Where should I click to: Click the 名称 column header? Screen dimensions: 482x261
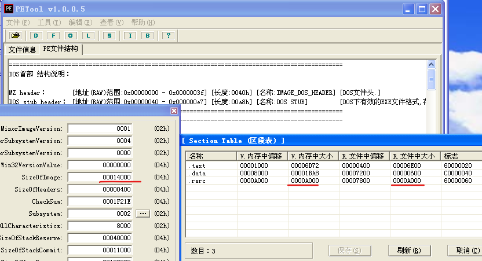[211, 156]
